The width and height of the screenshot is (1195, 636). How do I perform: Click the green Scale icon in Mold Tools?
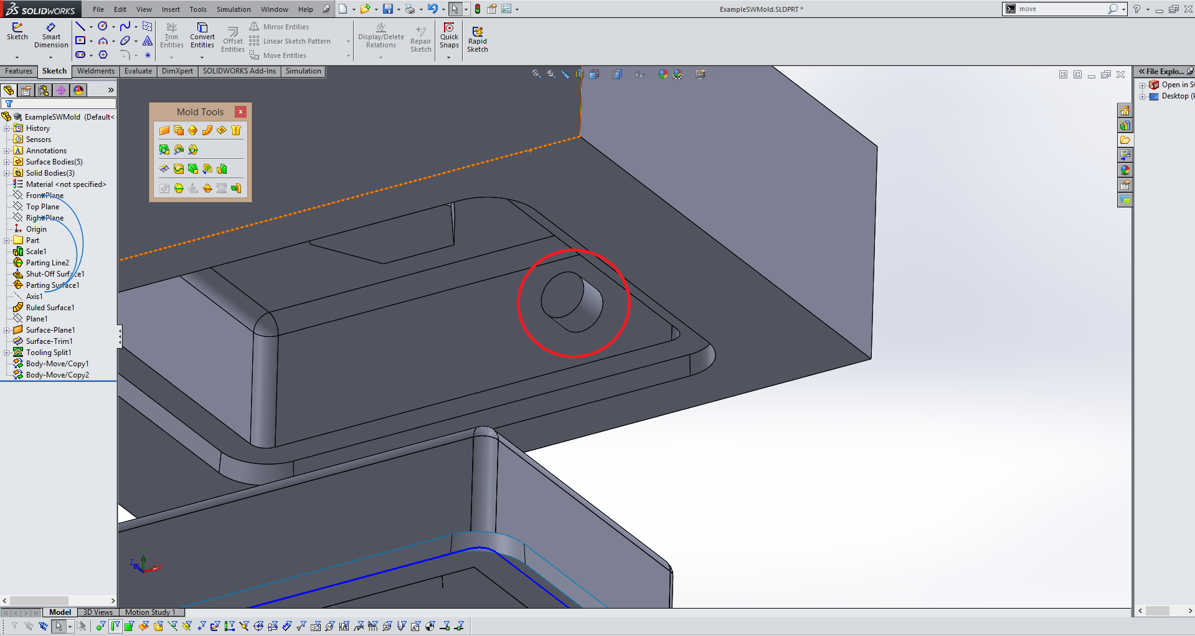click(222, 169)
